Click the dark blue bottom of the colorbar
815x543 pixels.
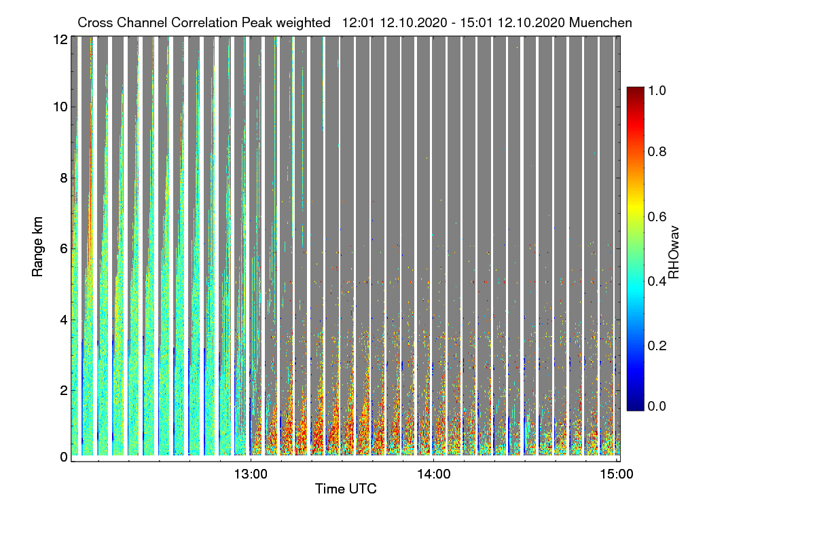tap(634, 405)
